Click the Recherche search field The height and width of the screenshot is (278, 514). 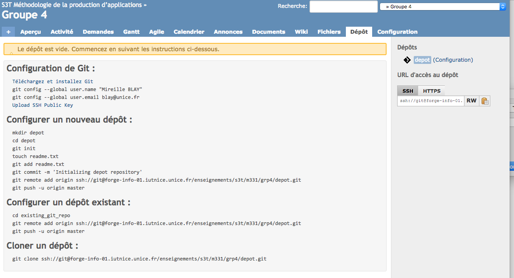pyautogui.click(x=343, y=7)
